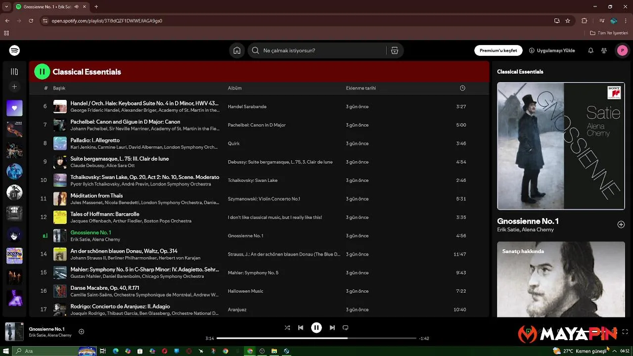The image size is (633, 356).
Task: Sort tracks by the Albüm column
Action: [x=234, y=88]
